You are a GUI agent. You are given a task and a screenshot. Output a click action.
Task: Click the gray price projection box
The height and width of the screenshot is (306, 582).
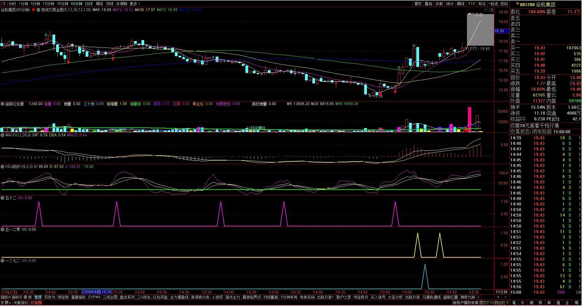pos(480,30)
